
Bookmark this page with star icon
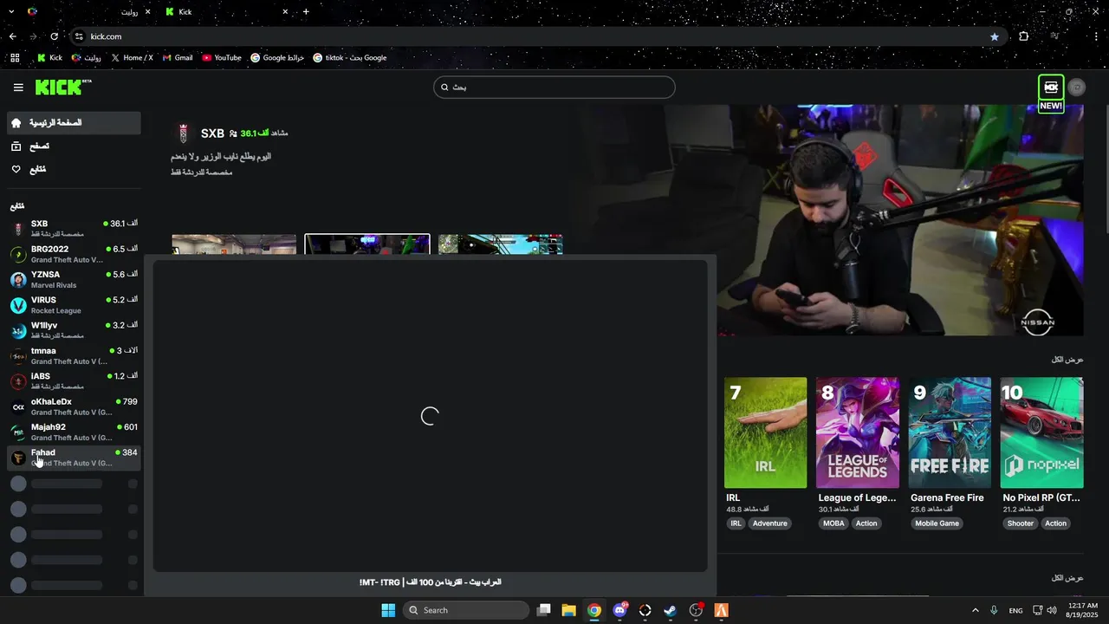pyautogui.click(x=994, y=36)
